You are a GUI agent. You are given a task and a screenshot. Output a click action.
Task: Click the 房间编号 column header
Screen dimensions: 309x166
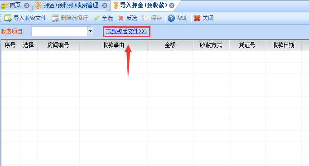(58, 45)
